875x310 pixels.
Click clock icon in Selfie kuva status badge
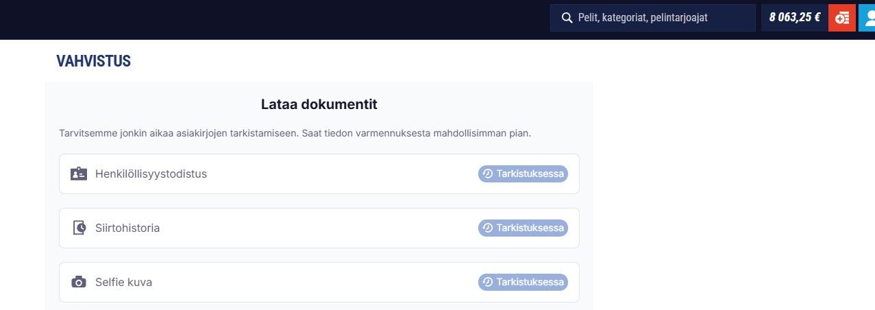(488, 282)
